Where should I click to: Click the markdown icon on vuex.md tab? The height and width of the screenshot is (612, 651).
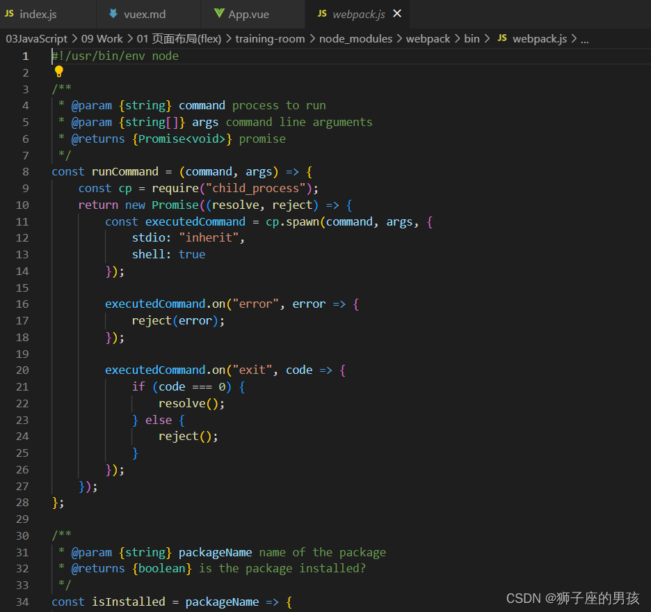(x=113, y=14)
